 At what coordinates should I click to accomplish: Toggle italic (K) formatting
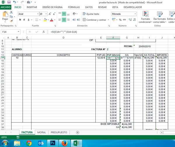click(24, 20)
